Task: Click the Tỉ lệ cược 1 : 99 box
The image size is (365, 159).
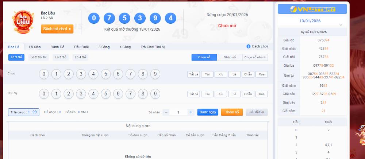Action: click(24, 112)
